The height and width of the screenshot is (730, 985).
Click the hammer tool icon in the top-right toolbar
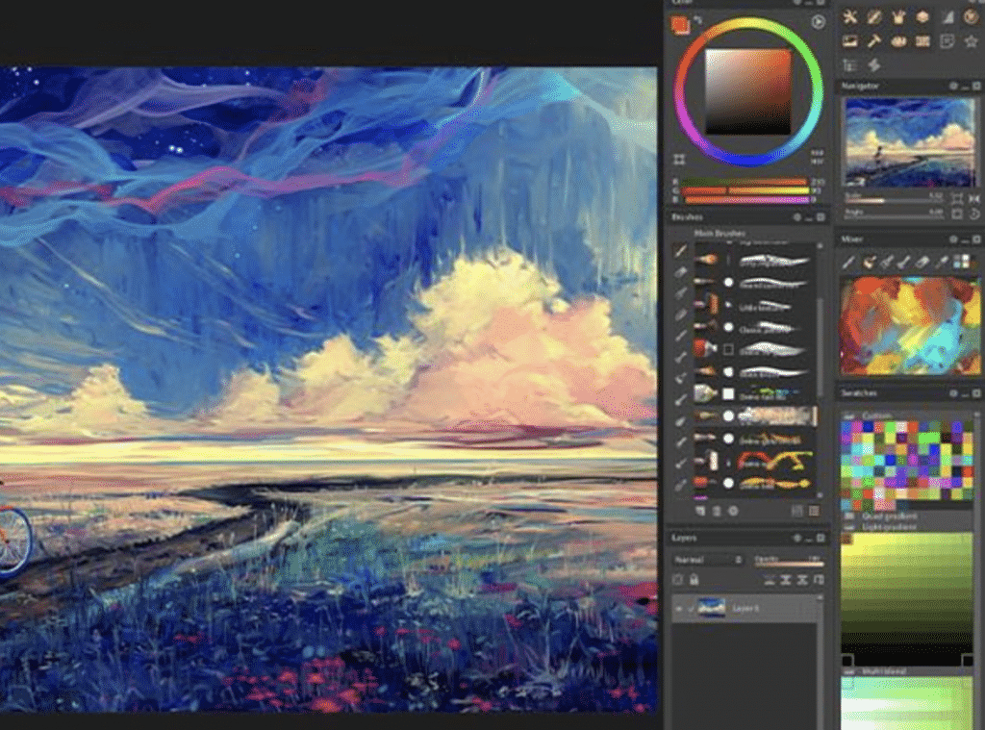coord(873,41)
